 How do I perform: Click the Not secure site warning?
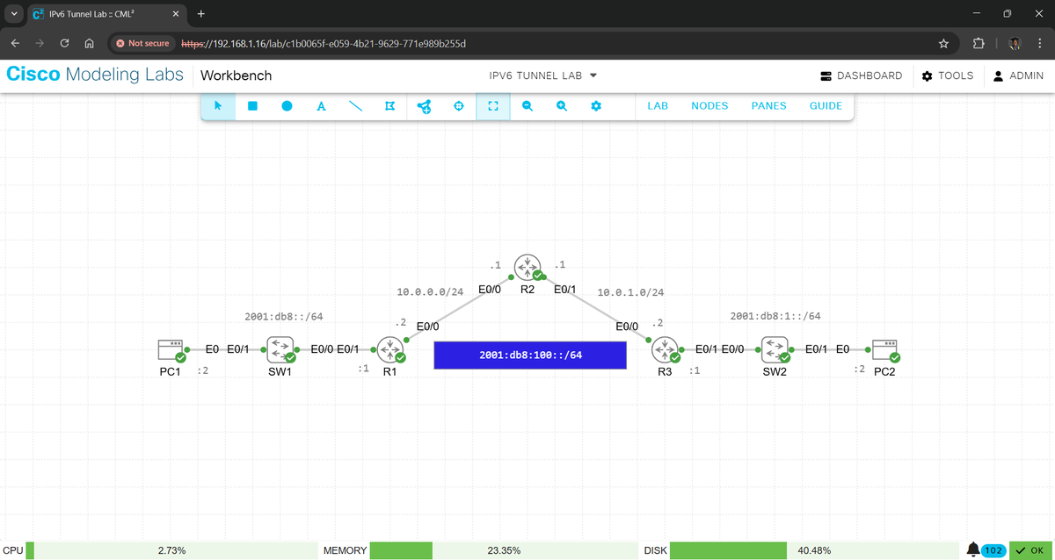[142, 43]
